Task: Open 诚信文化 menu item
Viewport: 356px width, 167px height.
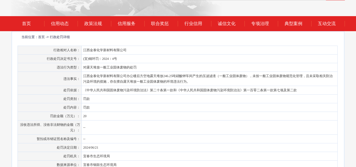Action: [x=227, y=24]
